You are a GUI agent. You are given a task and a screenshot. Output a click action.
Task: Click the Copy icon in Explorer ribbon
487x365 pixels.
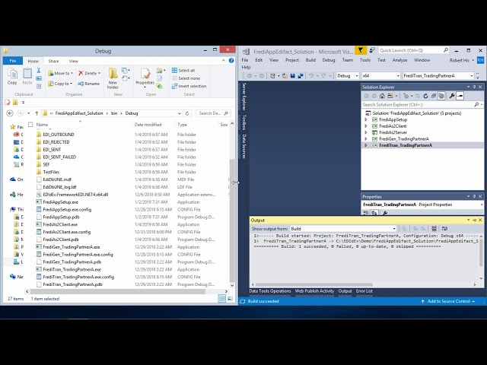coord(12,74)
